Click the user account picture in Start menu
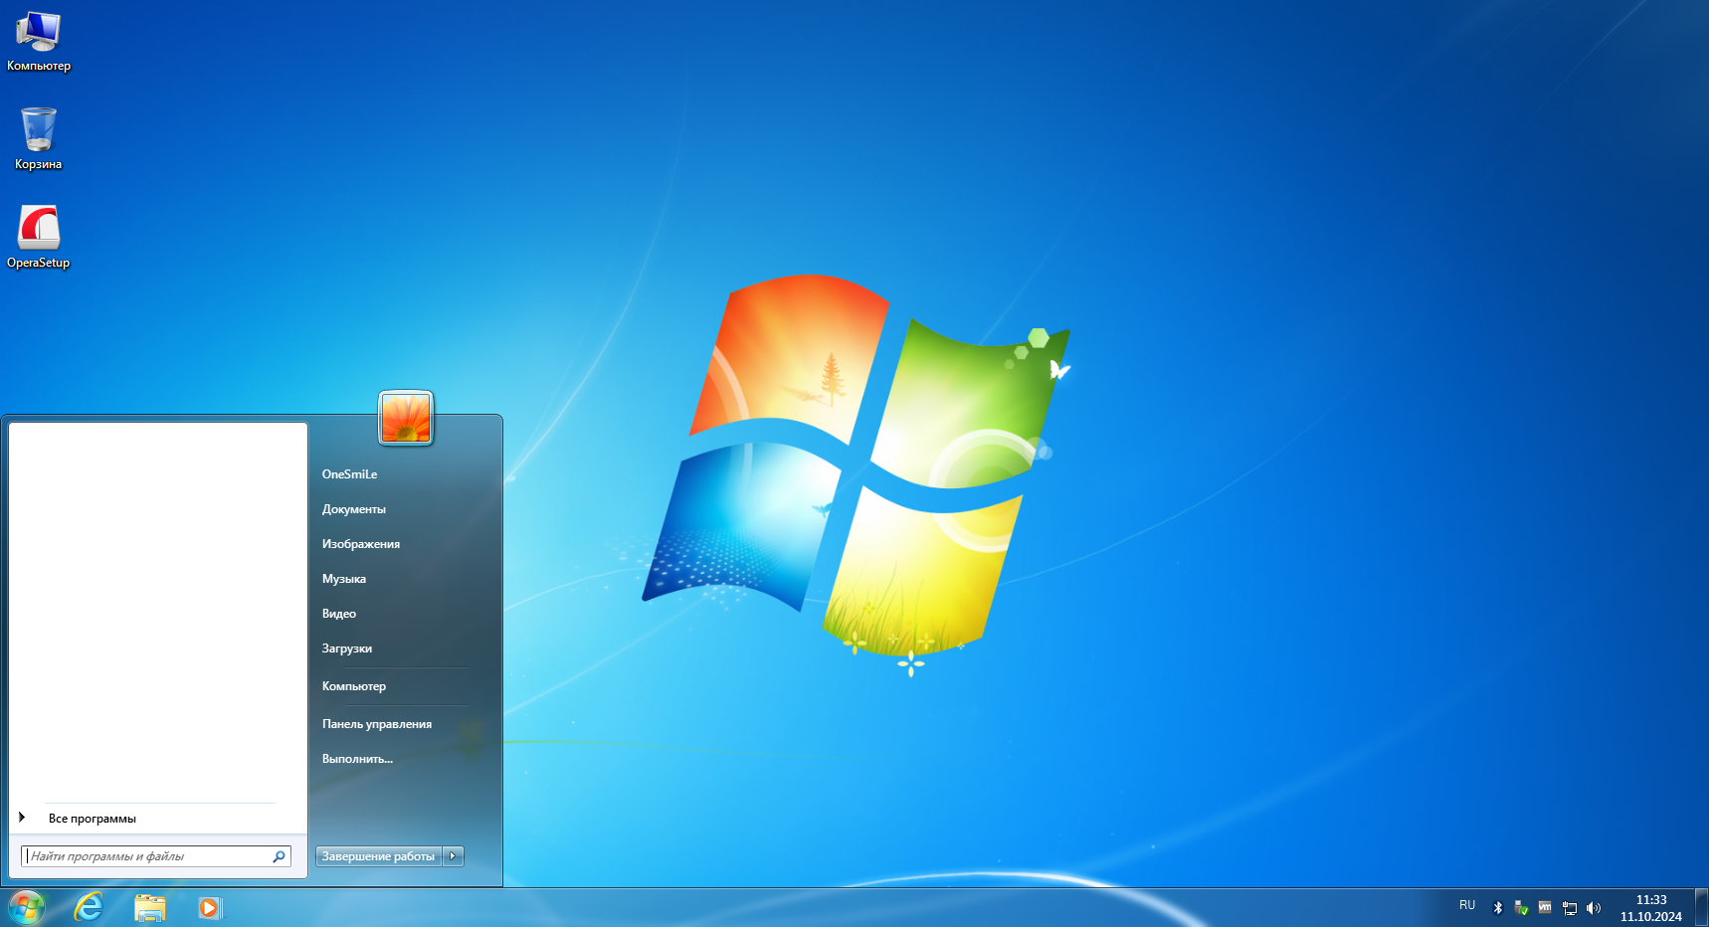The image size is (1709, 927). [x=406, y=418]
